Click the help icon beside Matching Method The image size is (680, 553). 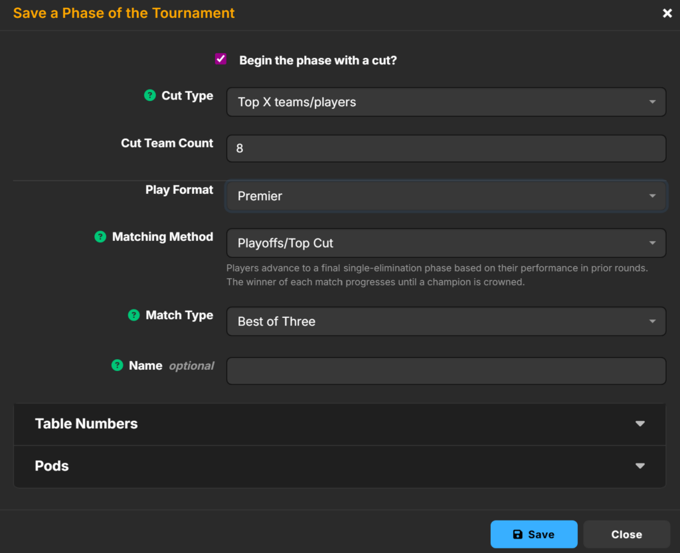pos(100,236)
